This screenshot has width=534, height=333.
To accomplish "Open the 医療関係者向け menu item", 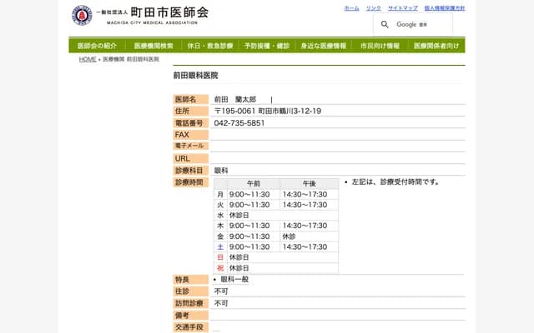I will pyautogui.click(x=436, y=46).
